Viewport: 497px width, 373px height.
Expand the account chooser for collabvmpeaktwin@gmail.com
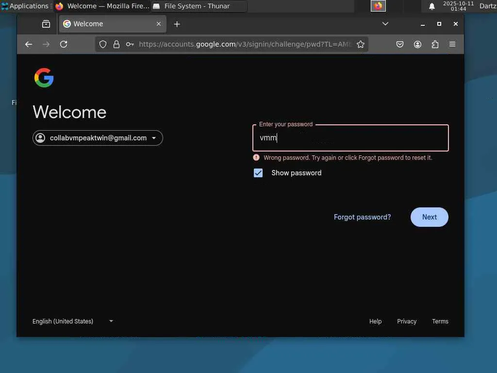pos(98,138)
